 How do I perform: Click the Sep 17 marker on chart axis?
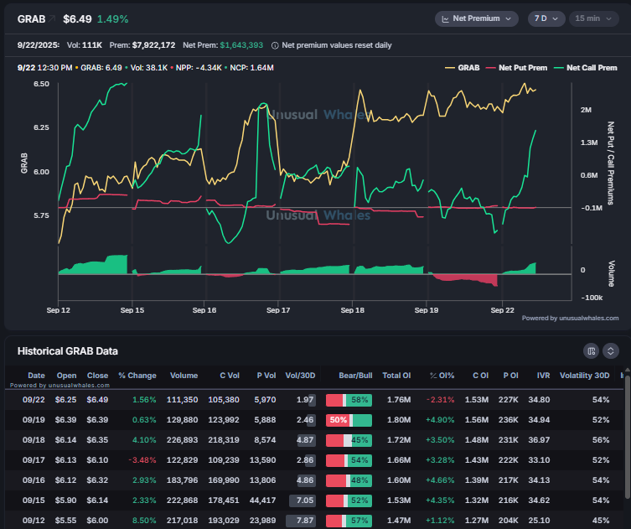click(278, 309)
